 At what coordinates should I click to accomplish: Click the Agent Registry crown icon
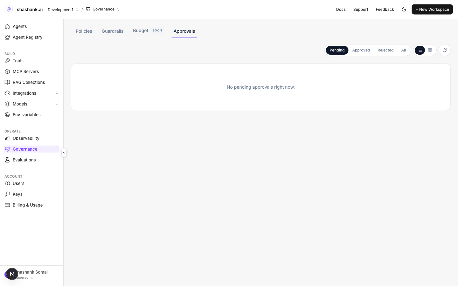coord(7,37)
